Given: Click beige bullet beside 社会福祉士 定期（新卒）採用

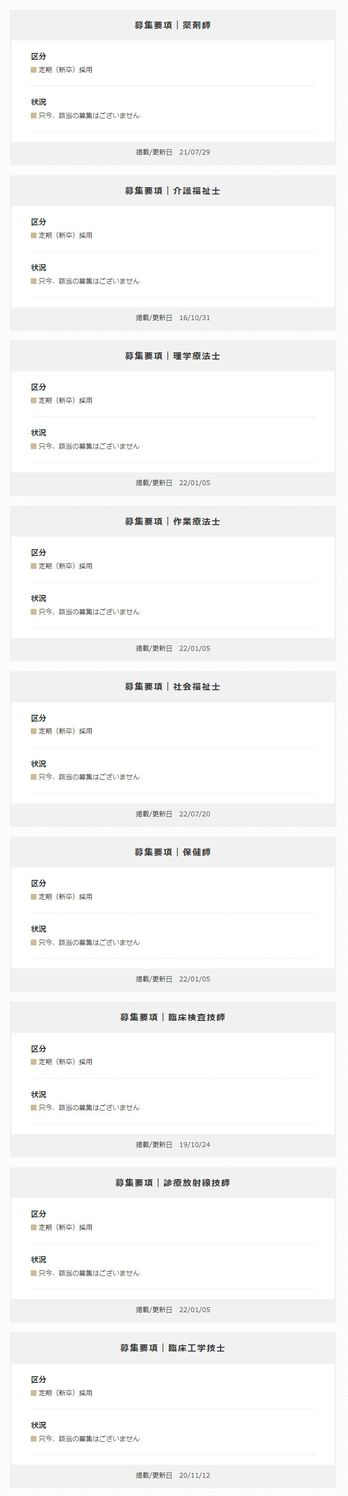Looking at the screenshot, I should tap(34, 731).
